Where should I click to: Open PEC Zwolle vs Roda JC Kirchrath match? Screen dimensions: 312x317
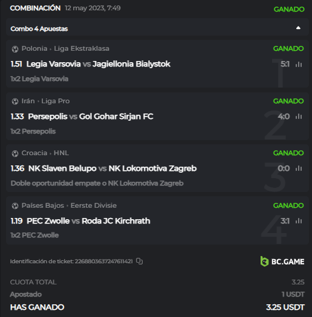click(x=88, y=221)
